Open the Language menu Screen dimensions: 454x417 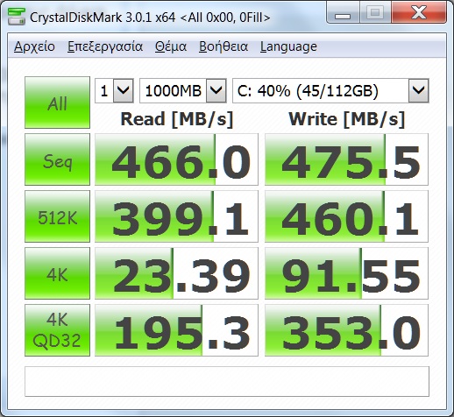coord(288,46)
